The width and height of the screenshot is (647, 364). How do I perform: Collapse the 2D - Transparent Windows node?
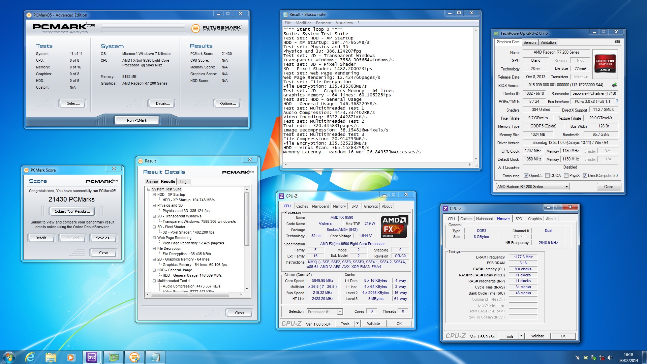(x=154, y=216)
